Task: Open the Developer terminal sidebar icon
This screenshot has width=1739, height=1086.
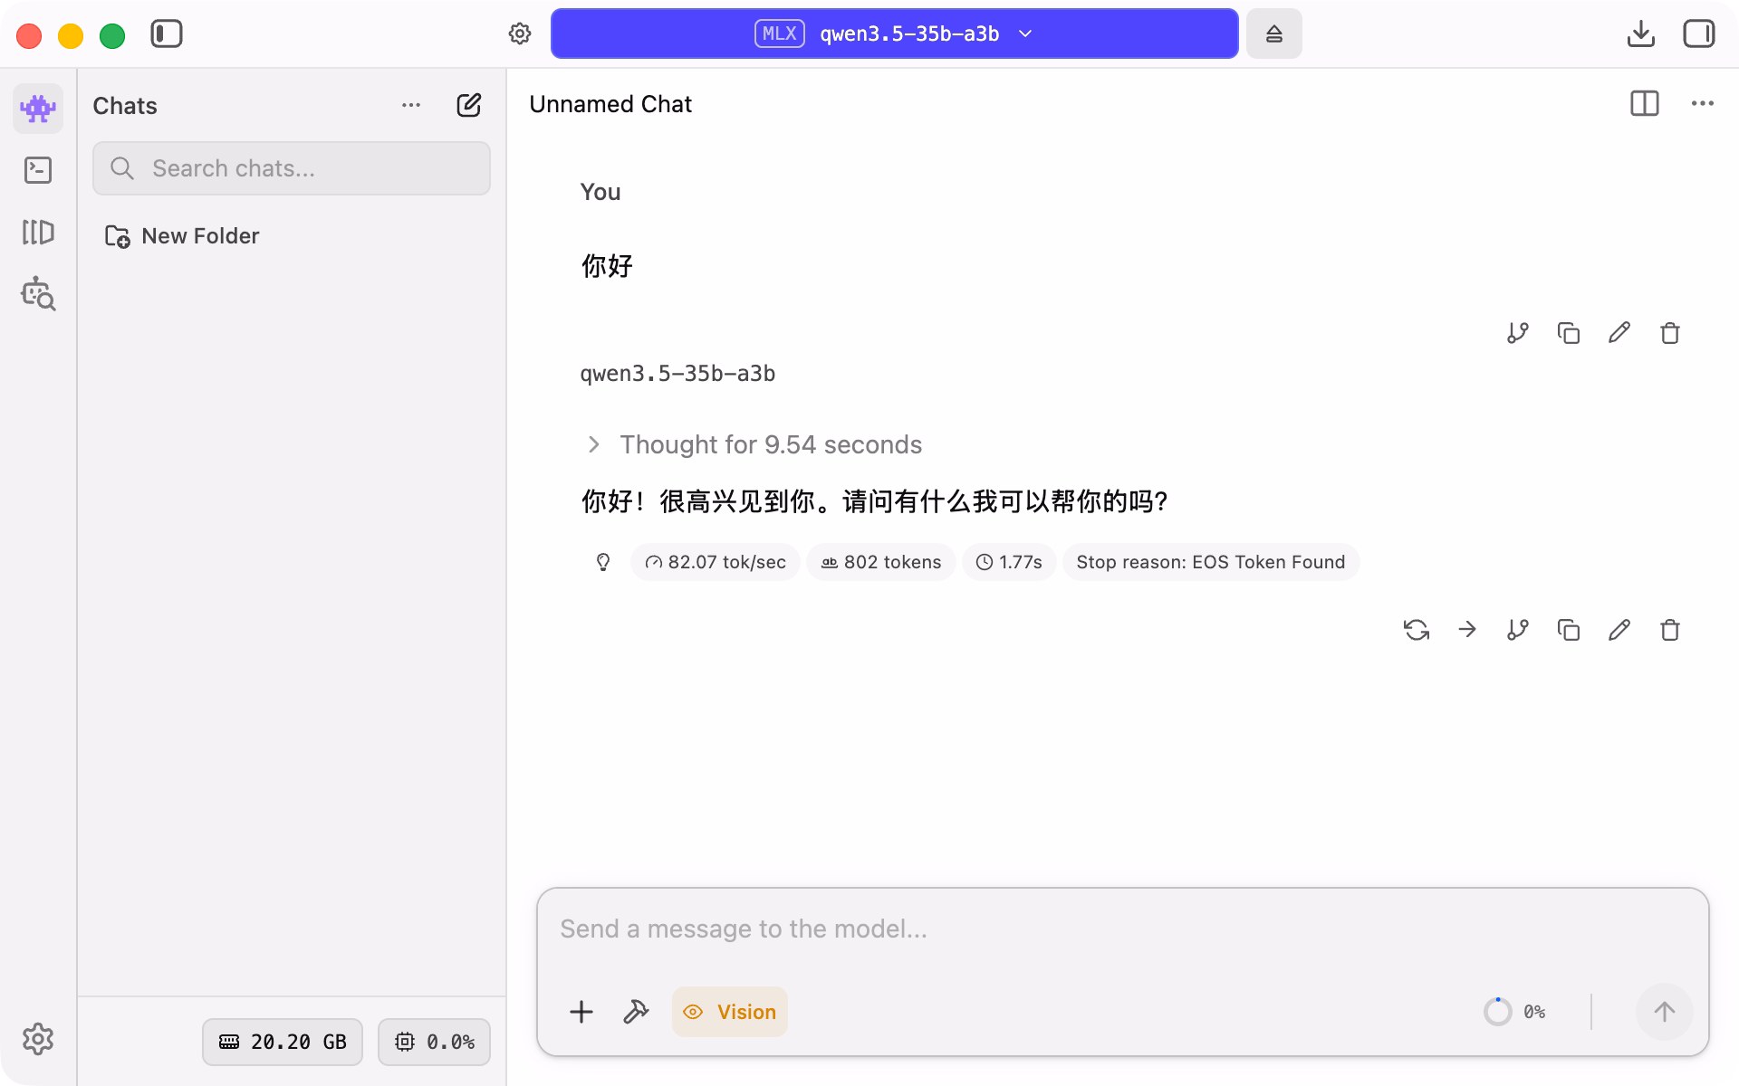Action: click(x=38, y=170)
